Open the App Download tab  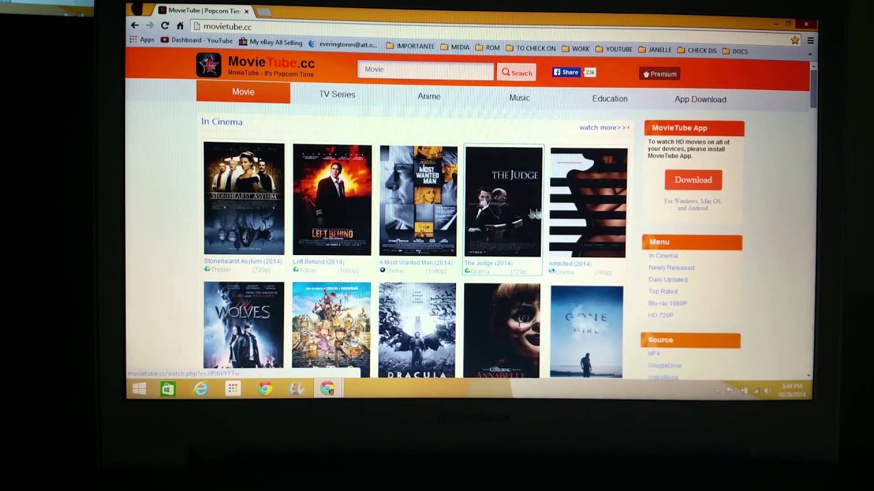coord(701,100)
